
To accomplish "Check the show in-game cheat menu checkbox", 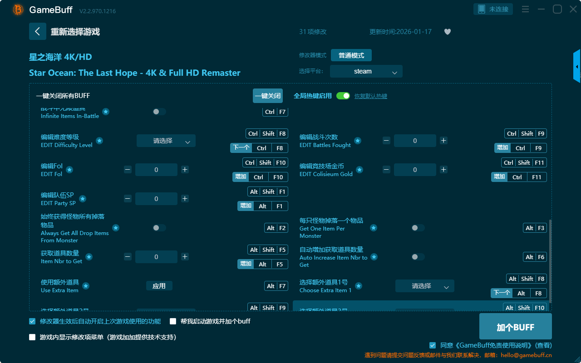I will point(32,337).
